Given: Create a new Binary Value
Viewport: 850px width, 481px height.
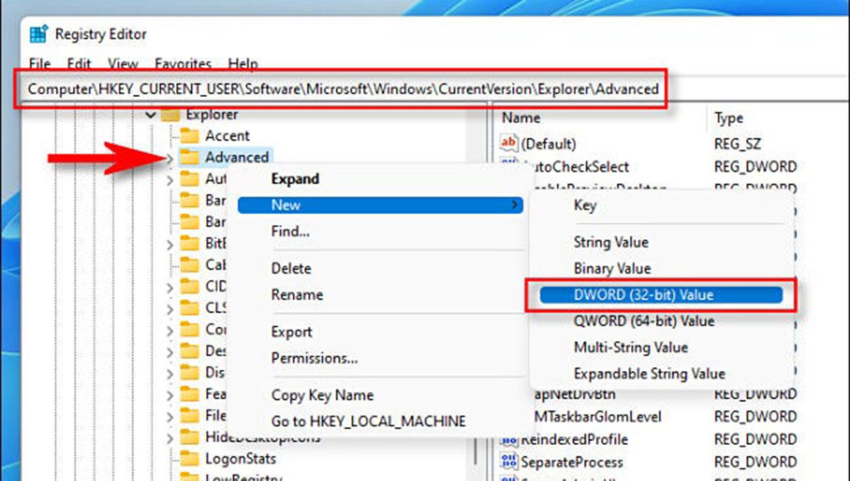Looking at the screenshot, I should click(x=612, y=268).
